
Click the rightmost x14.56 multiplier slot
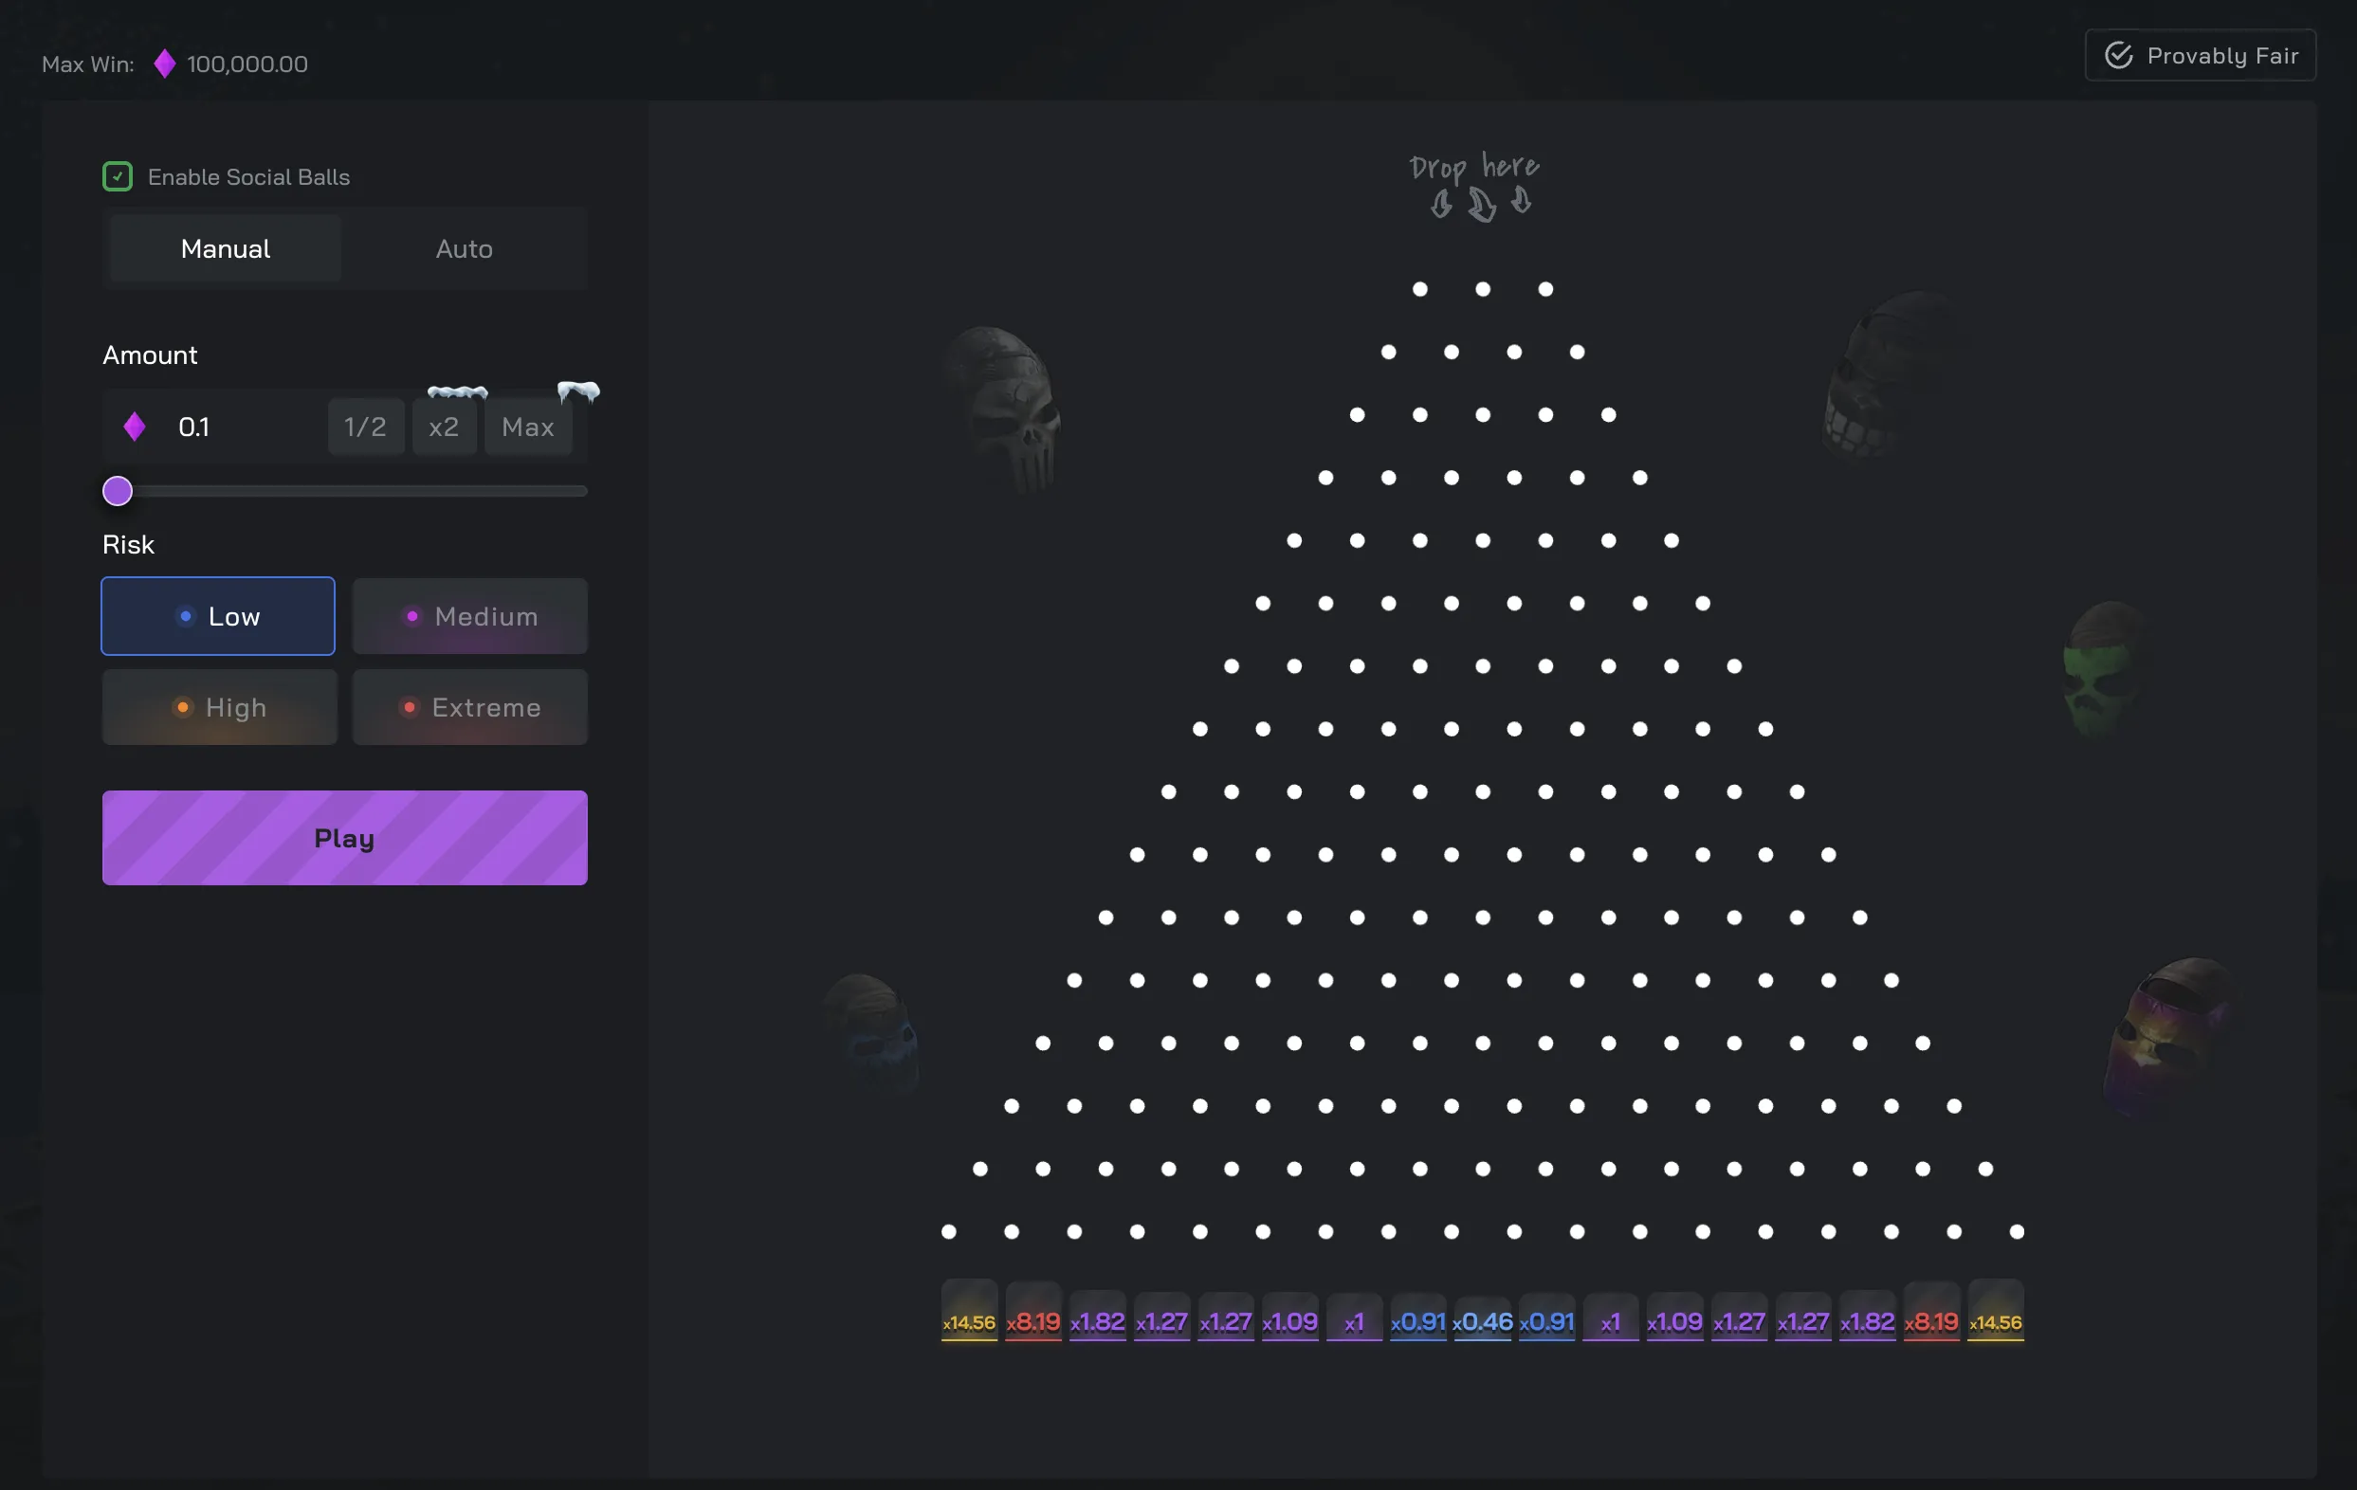point(1996,1311)
